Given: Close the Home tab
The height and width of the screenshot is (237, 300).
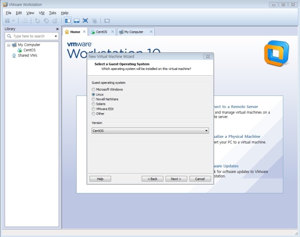Looking at the screenshot, I should pyautogui.click(x=84, y=32).
